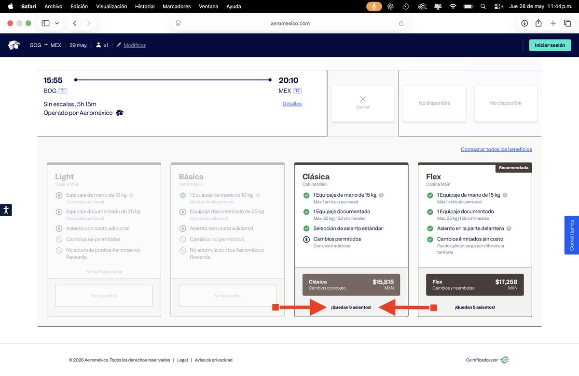579x376 pixels.
Task: Share the current page
Action: [x=538, y=23]
